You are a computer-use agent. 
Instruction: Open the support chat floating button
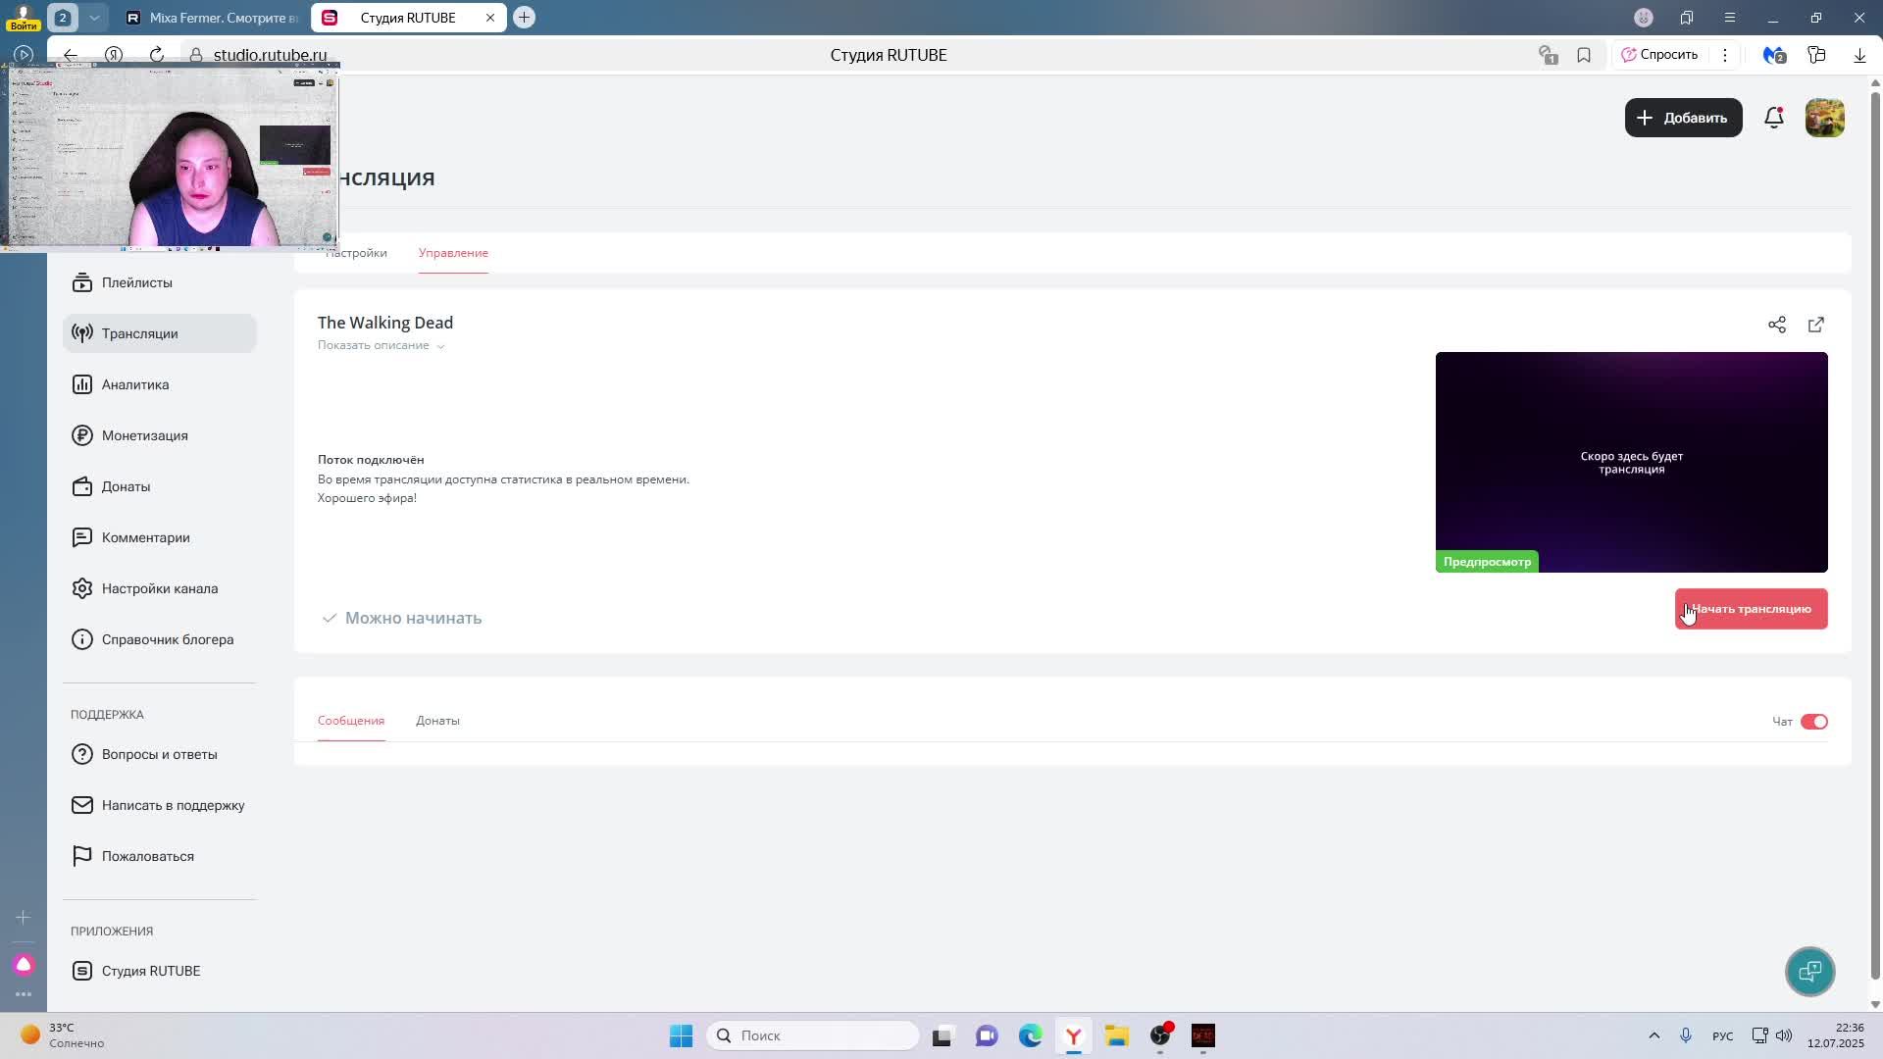[1809, 971]
